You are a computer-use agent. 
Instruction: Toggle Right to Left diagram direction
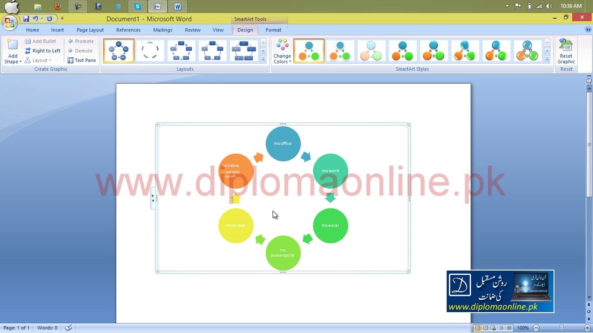(43, 51)
